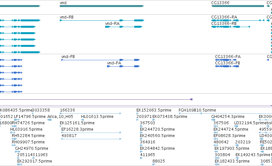Click the vnd-PB protein feature

click(100, 60)
